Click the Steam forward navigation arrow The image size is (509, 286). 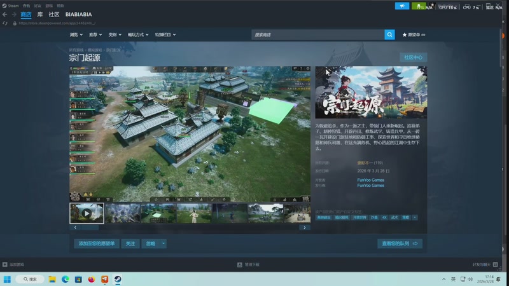tap(14, 14)
